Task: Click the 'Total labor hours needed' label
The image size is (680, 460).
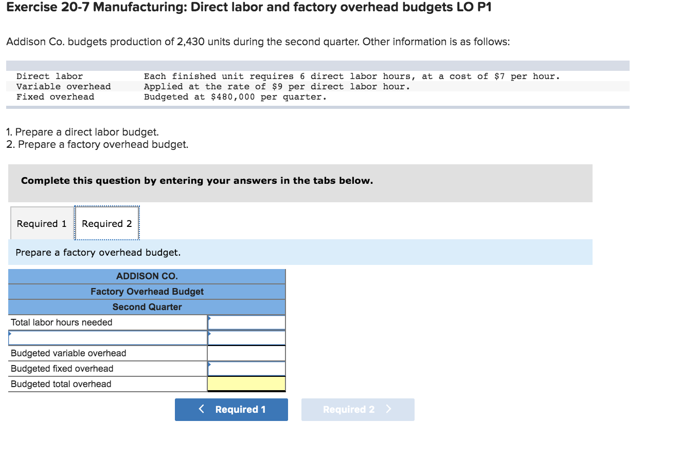Action: (62, 322)
